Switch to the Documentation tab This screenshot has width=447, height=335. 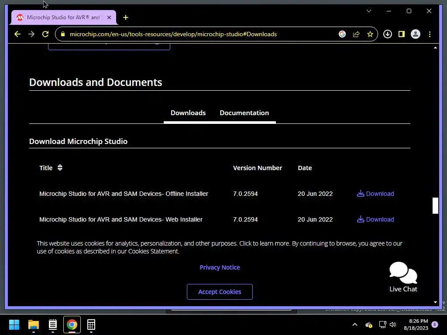click(244, 113)
